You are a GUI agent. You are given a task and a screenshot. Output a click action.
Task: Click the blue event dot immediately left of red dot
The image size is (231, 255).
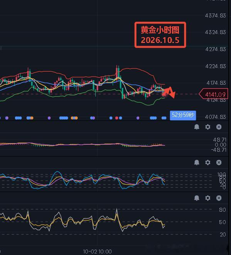tap(111, 118)
